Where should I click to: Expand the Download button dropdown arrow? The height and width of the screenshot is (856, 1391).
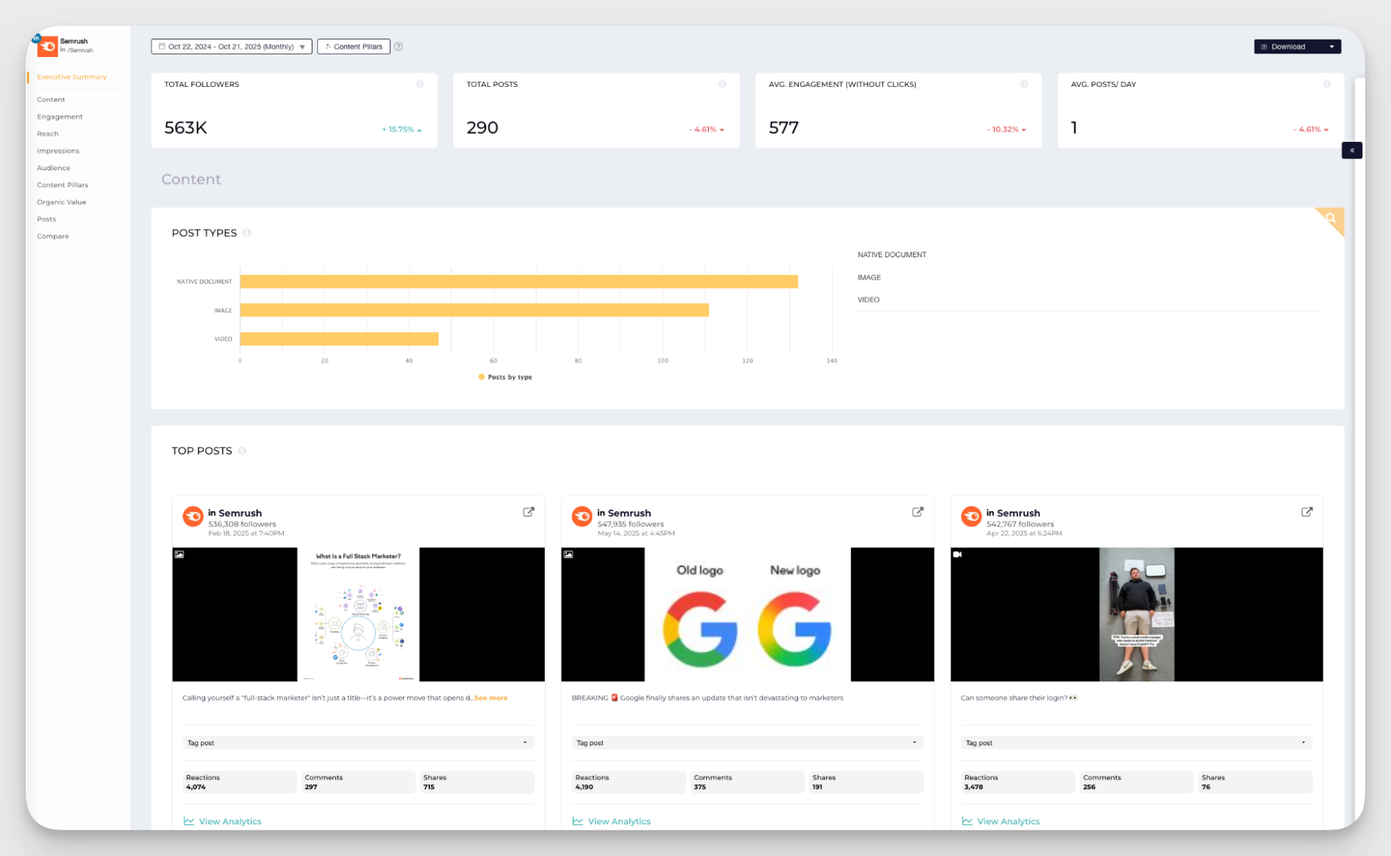pyautogui.click(x=1332, y=47)
